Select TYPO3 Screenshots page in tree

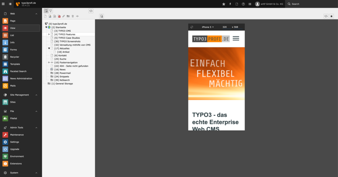point(67,42)
